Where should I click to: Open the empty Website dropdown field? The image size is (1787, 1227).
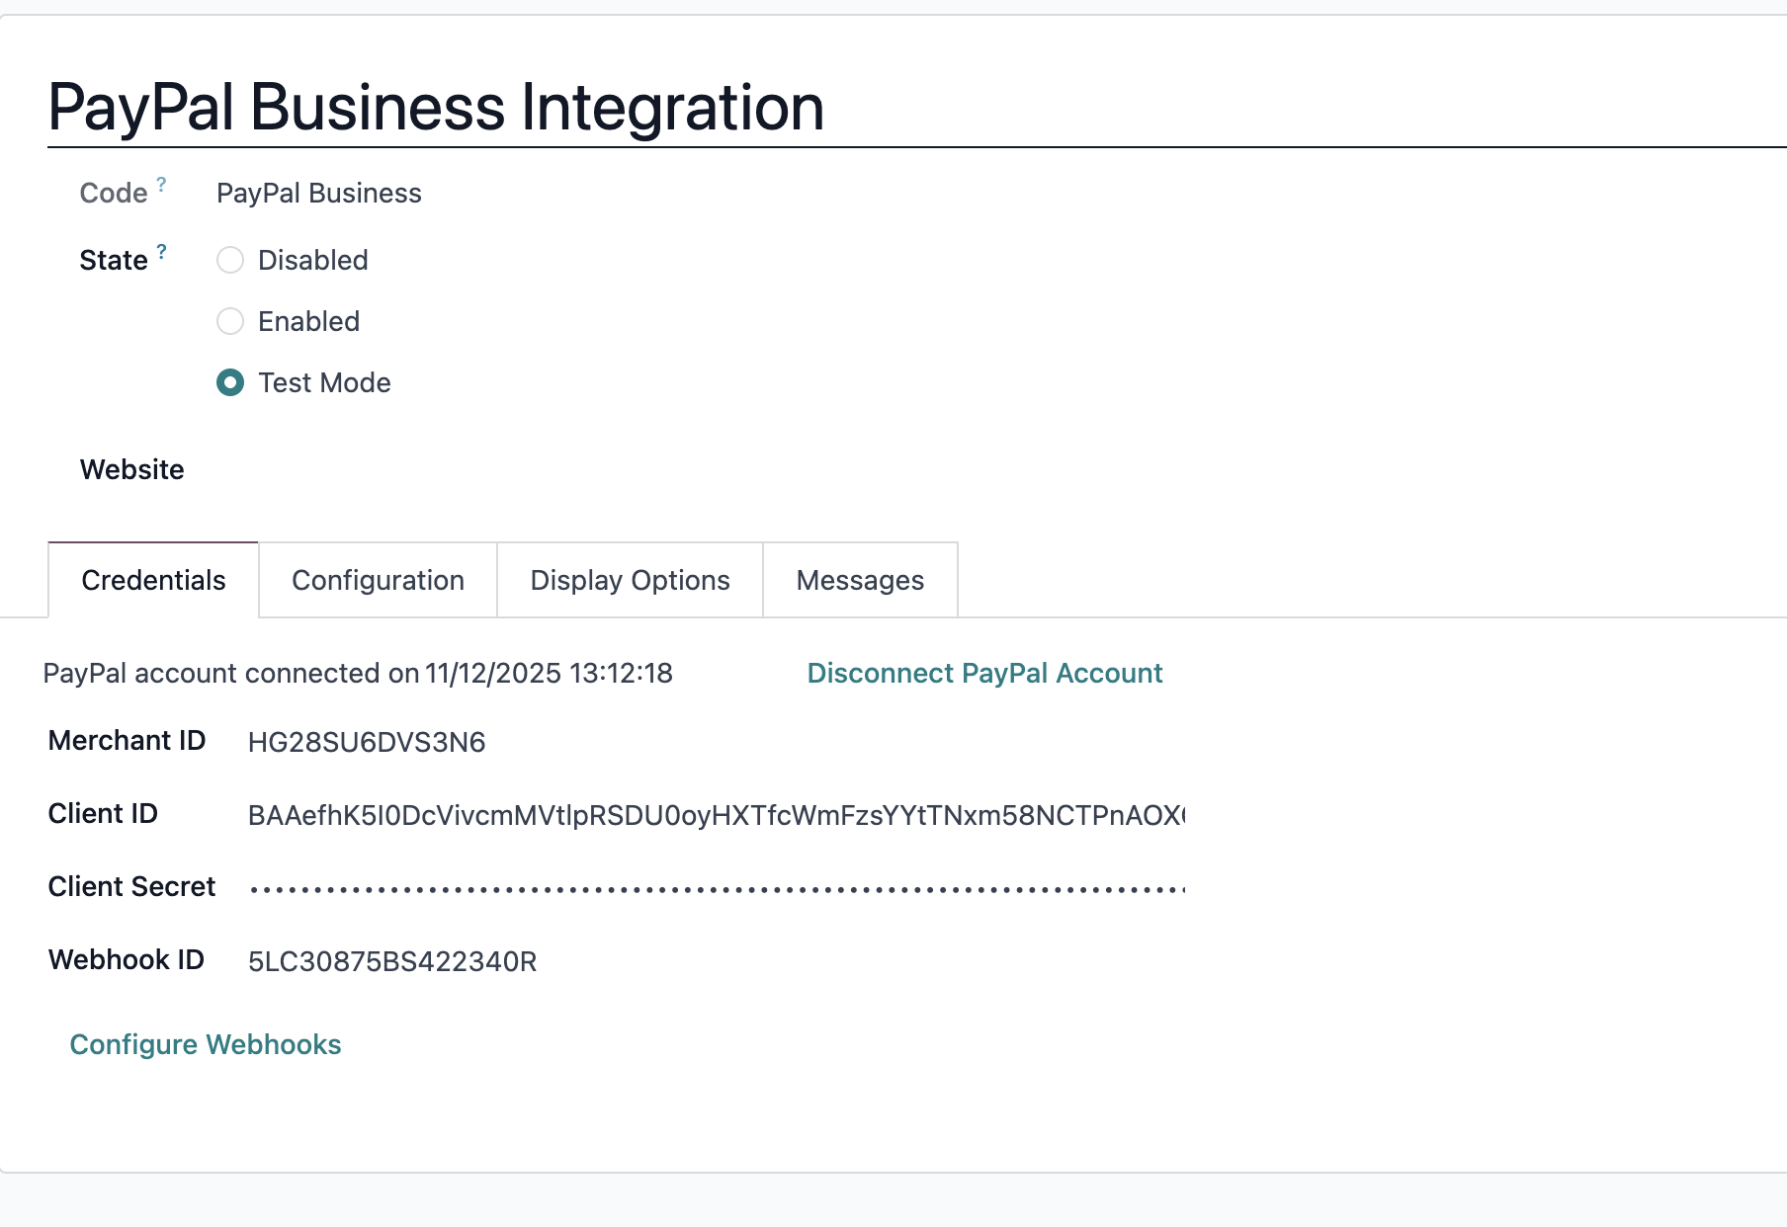point(692,470)
